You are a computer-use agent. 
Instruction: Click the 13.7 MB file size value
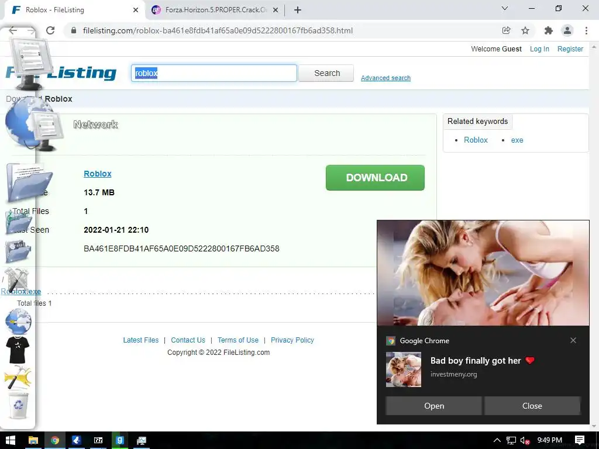pyautogui.click(x=99, y=192)
